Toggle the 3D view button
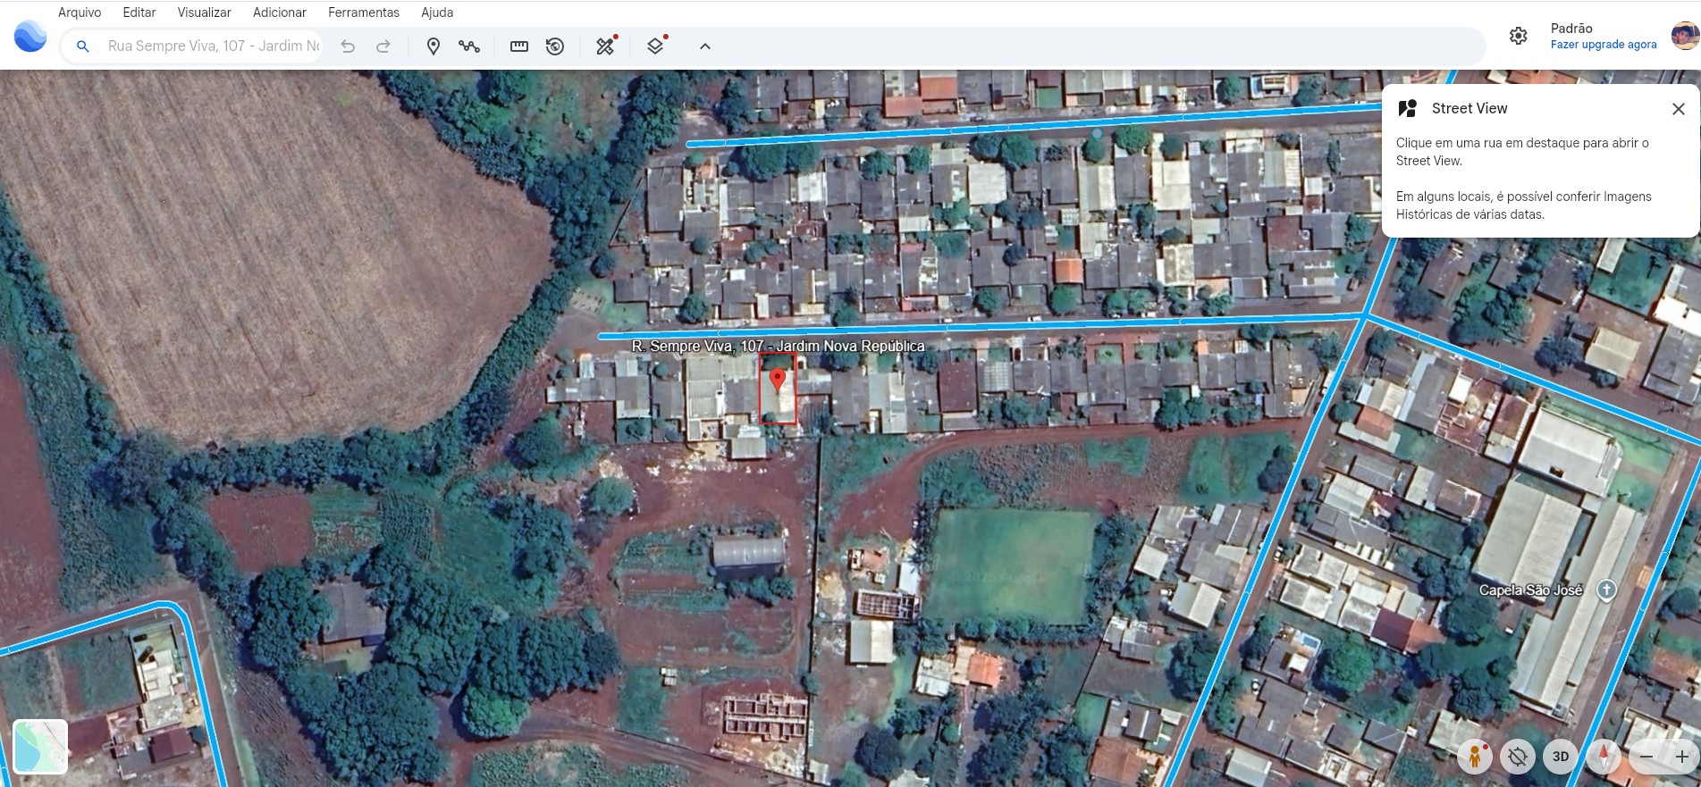 (x=1561, y=757)
